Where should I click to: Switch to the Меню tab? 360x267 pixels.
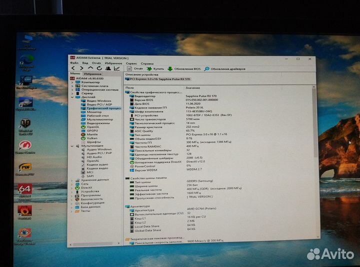75,74
